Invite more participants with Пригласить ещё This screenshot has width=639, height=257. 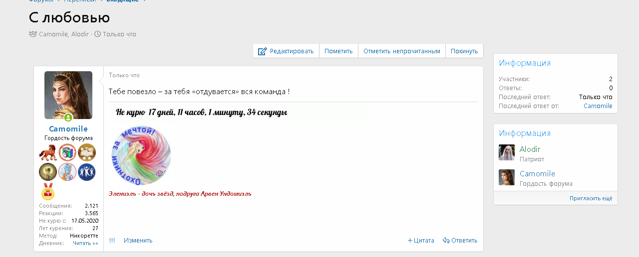pos(591,198)
